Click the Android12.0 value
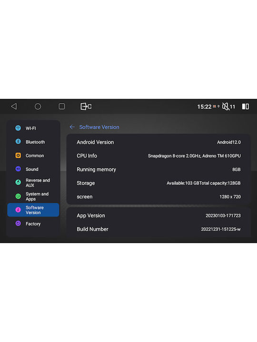Viewport: 257px width, 342px height. (229, 142)
